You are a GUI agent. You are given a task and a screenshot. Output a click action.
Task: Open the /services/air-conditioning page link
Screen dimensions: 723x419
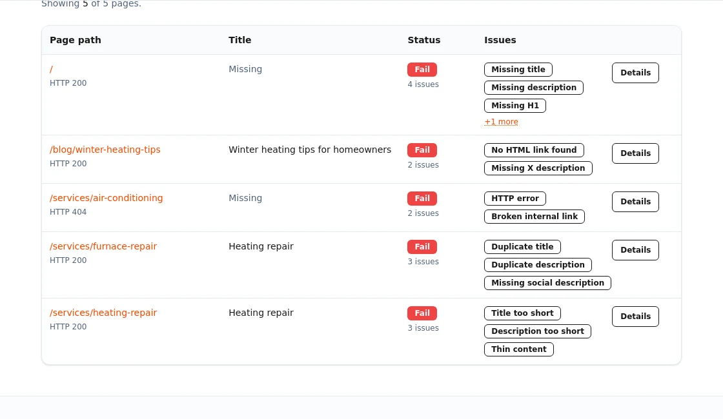(x=106, y=198)
